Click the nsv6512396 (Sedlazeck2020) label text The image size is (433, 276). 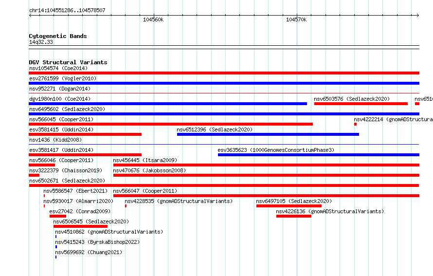(215, 129)
